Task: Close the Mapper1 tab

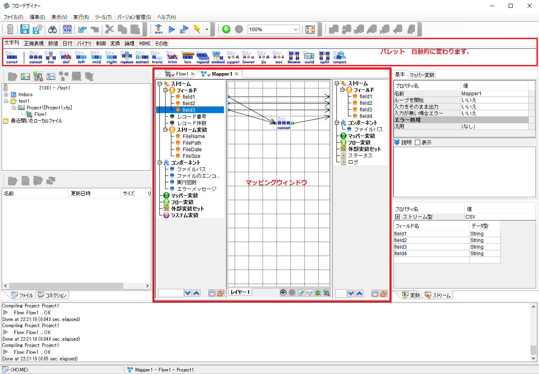Action: click(x=237, y=74)
